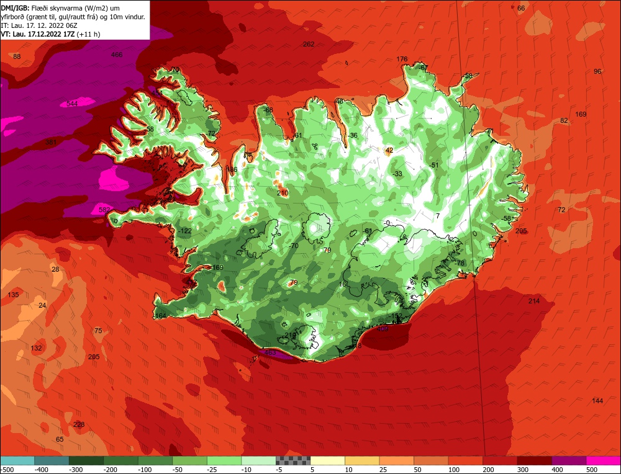The image size is (621, 474).
Task: Click the title line starting "DMI/IGB:"
Action: tap(60, 8)
